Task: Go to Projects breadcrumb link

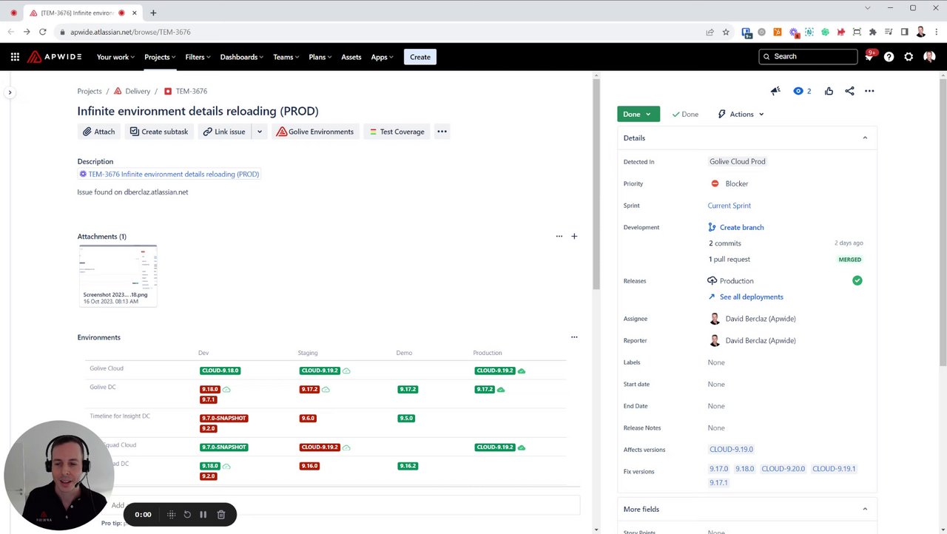Action: 90,91
